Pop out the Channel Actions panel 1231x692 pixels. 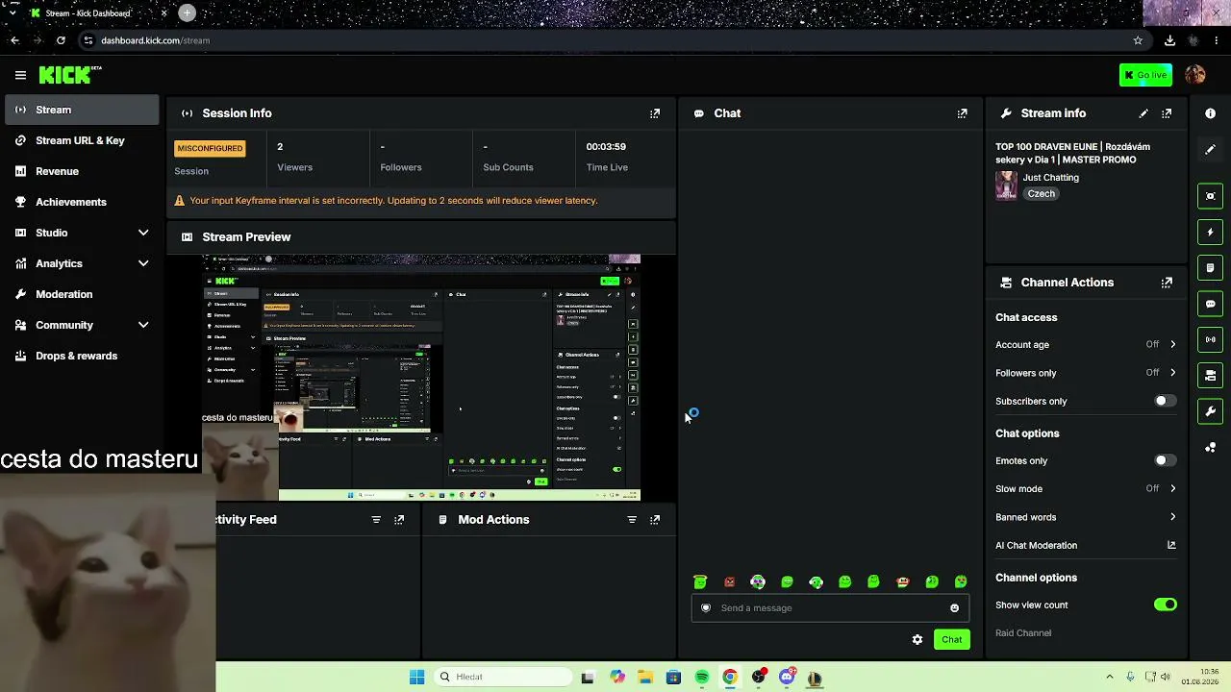pyautogui.click(x=1167, y=283)
